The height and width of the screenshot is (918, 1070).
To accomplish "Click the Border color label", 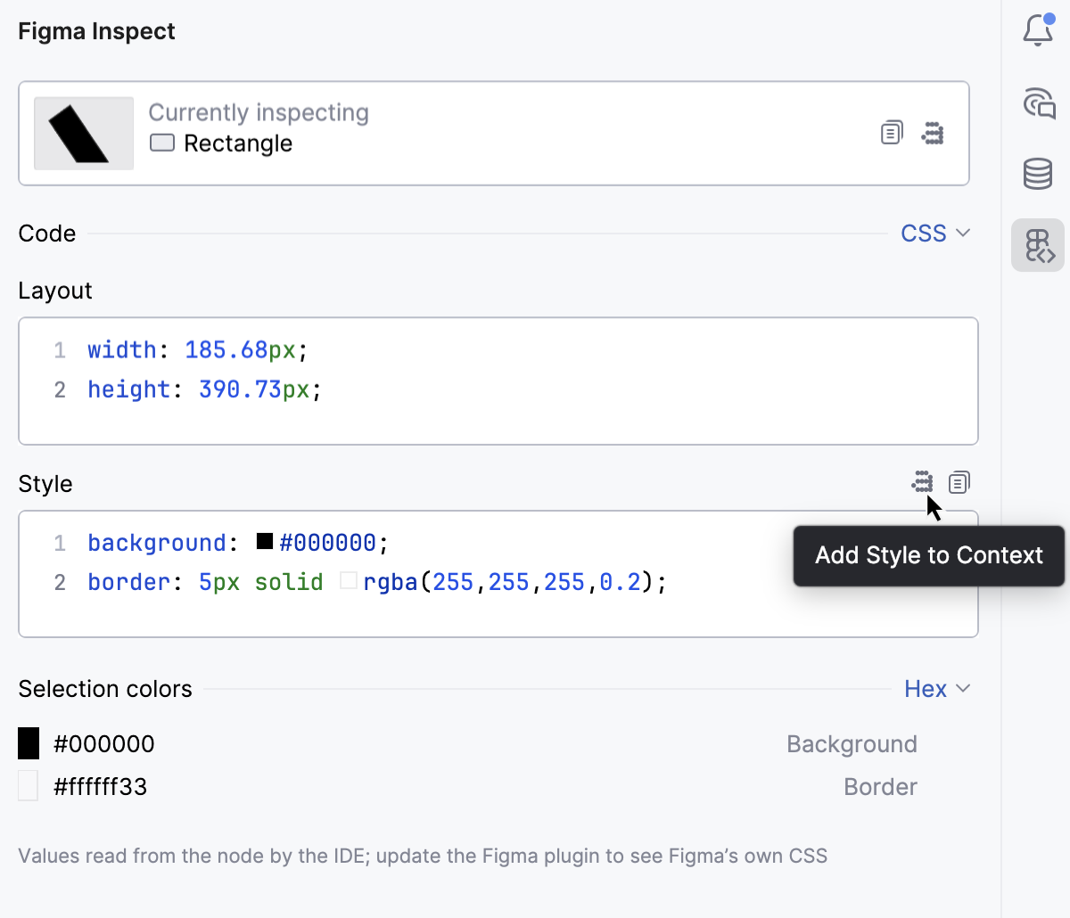I will click(x=880, y=787).
